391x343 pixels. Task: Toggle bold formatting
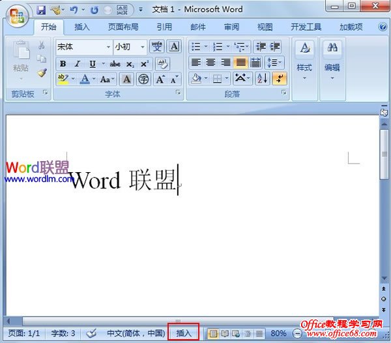(63, 64)
